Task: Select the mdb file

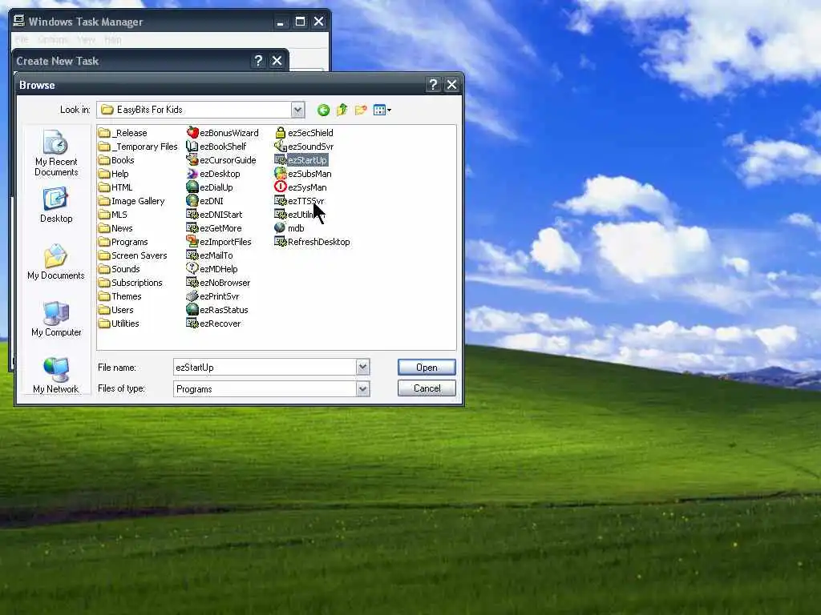Action: click(289, 228)
